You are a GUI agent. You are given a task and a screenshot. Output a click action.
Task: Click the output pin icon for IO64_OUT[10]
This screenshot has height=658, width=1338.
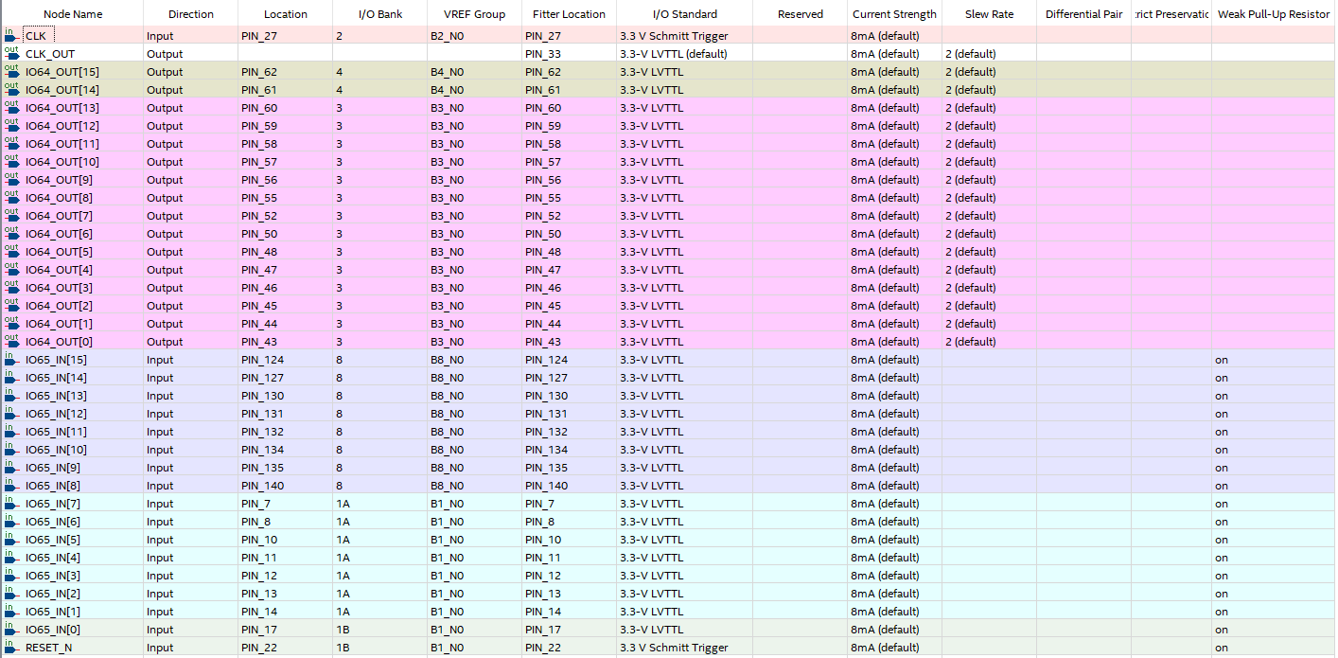coord(11,161)
